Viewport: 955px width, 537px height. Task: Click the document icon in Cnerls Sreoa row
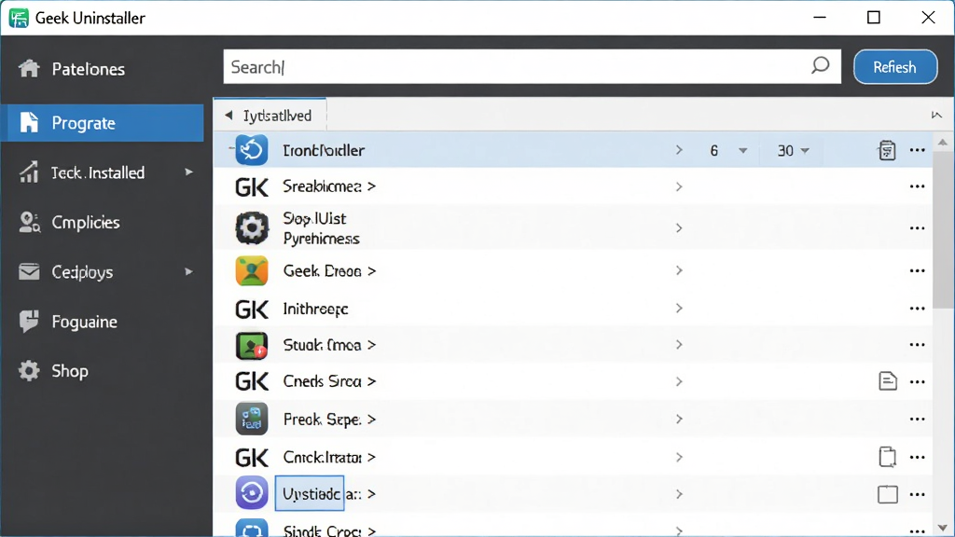888,381
